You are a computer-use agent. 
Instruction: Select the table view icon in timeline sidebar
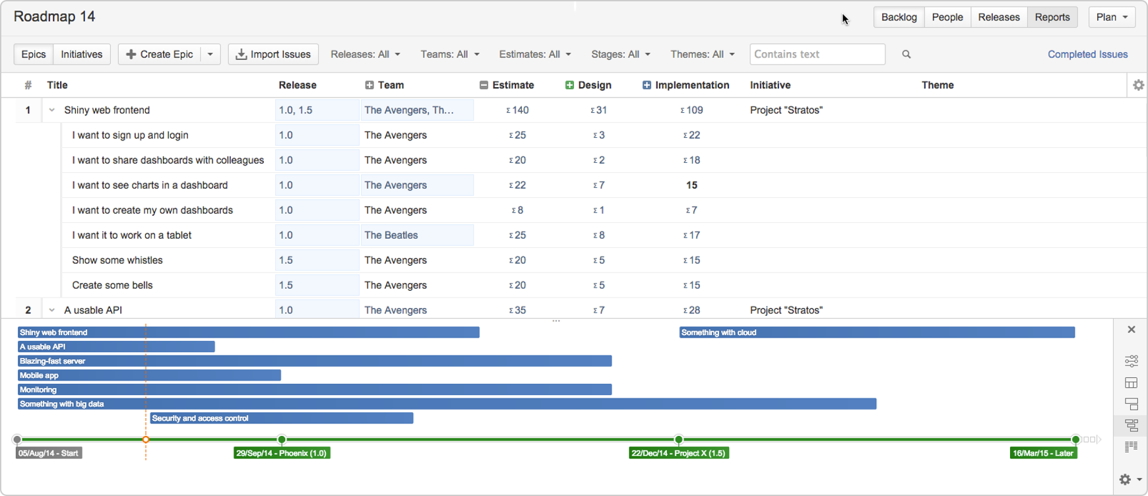click(1132, 383)
